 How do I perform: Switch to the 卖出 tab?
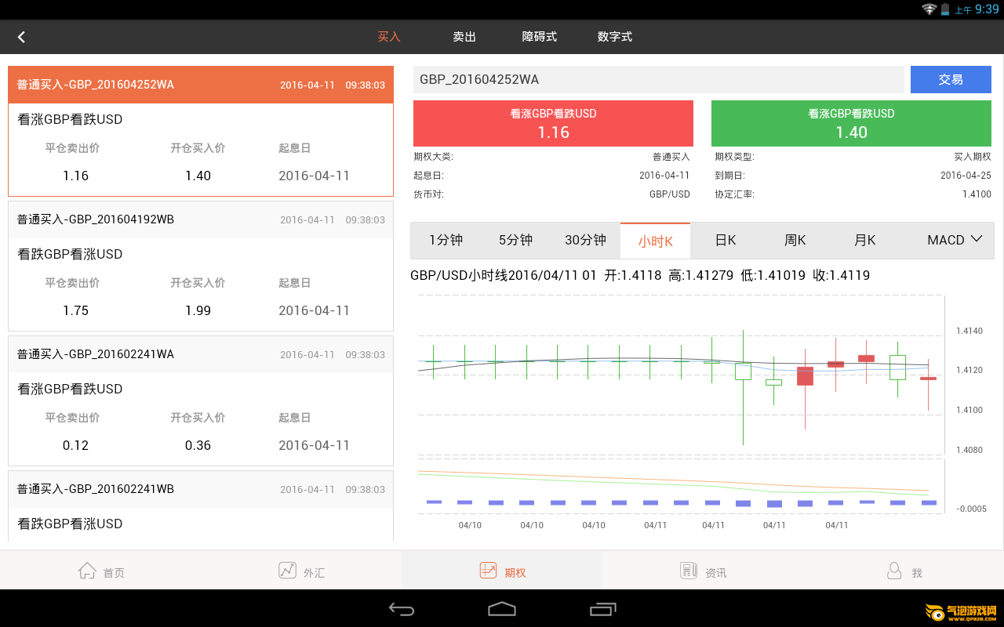464,37
